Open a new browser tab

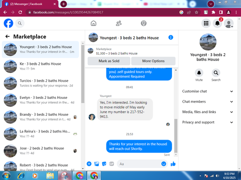(x=64, y=4)
